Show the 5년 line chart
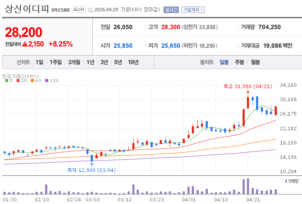The image size is (302, 204). click(118, 62)
